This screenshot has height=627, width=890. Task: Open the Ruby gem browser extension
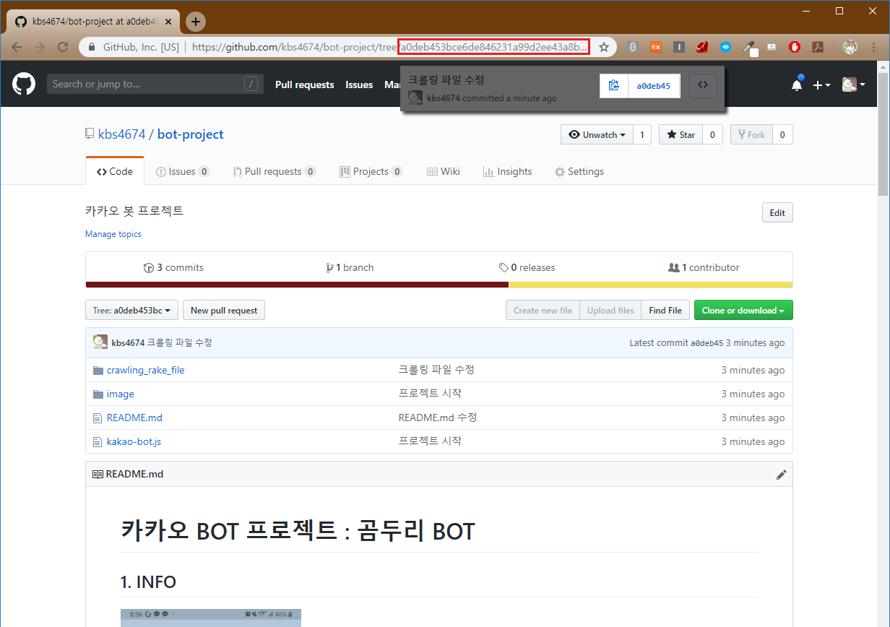pos(701,47)
